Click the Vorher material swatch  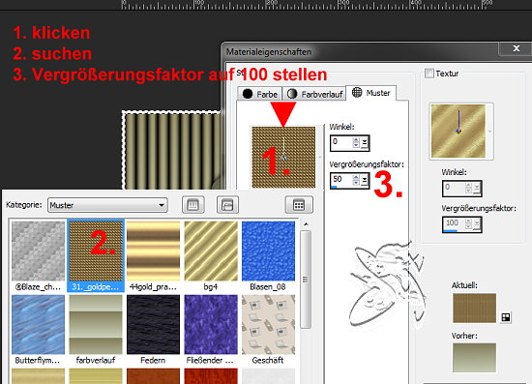(x=474, y=358)
